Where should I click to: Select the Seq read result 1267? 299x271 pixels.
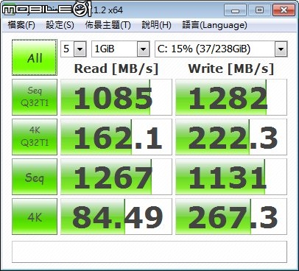(x=116, y=177)
